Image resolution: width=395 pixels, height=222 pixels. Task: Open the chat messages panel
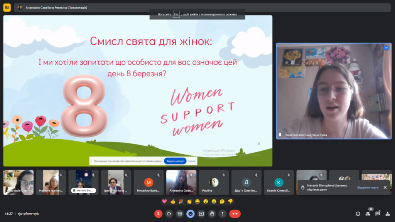pyautogui.click(x=378, y=214)
